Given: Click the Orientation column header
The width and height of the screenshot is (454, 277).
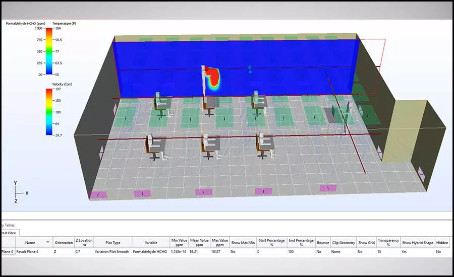Looking at the screenshot, I should 64,243.
